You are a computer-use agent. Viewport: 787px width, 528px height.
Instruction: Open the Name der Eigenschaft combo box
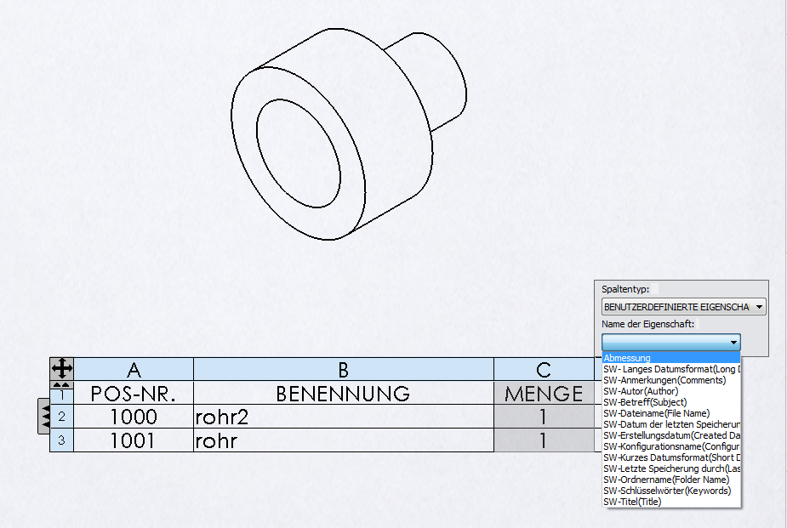(671, 343)
